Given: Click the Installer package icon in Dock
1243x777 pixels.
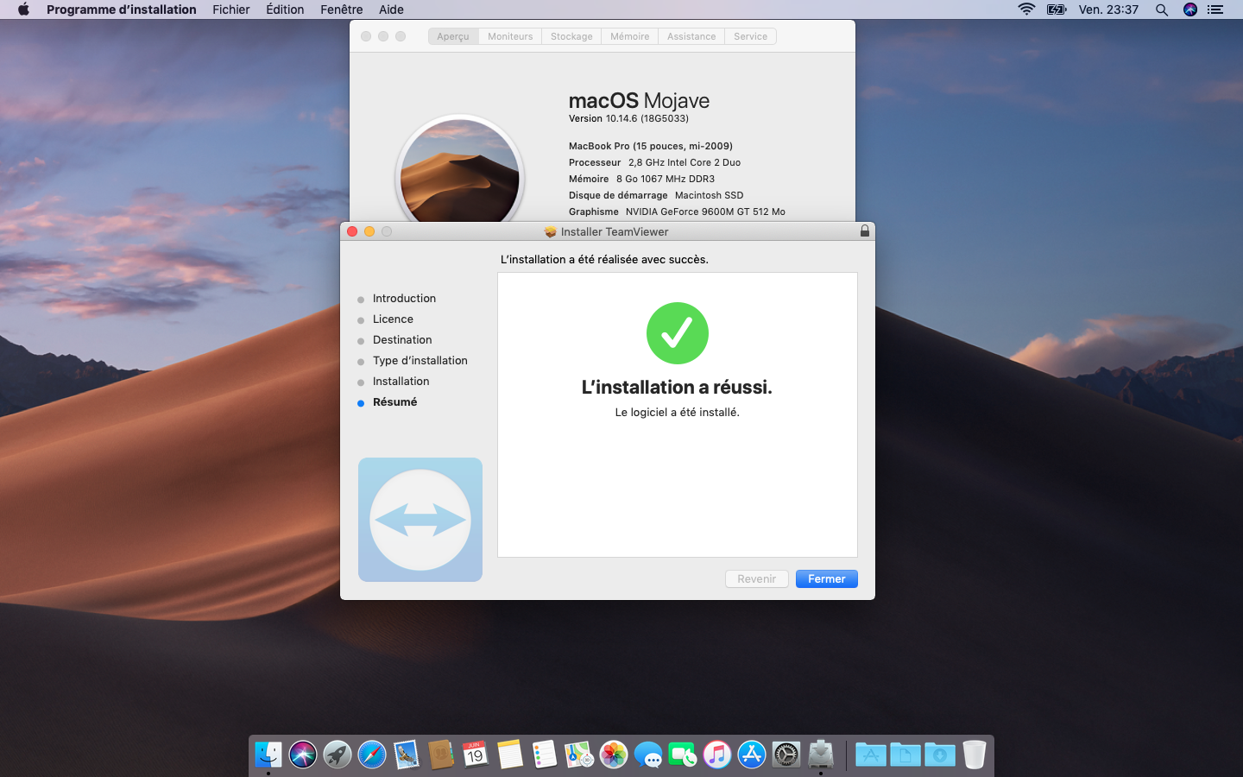Looking at the screenshot, I should click(x=821, y=755).
